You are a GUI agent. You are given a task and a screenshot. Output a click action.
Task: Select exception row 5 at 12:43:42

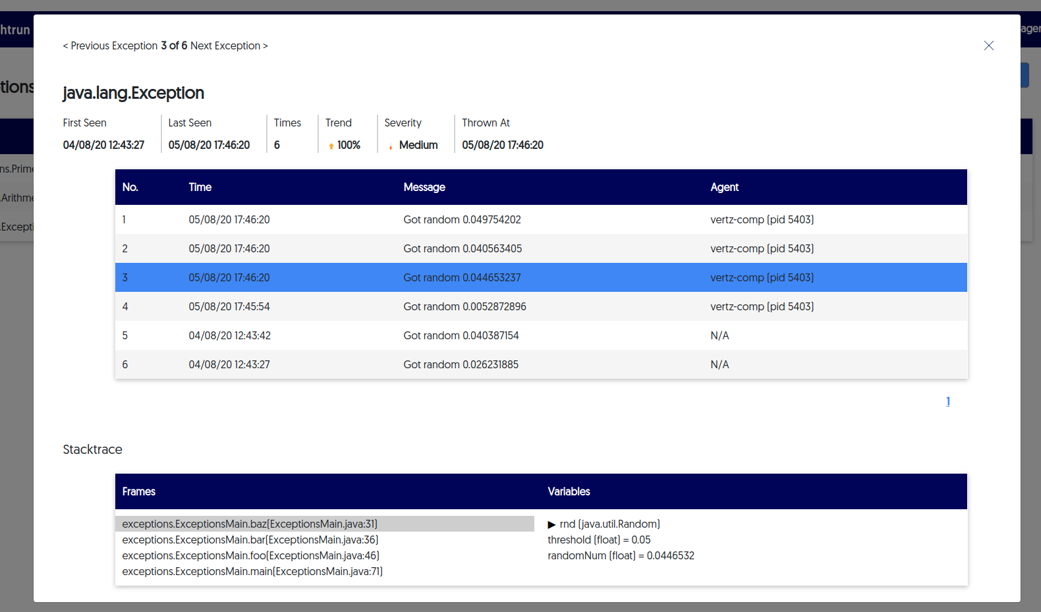click(461, 335)
